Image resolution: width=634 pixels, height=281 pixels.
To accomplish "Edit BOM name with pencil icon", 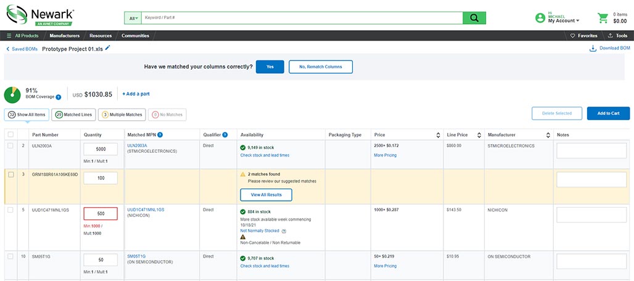I will tap(107, 48).
